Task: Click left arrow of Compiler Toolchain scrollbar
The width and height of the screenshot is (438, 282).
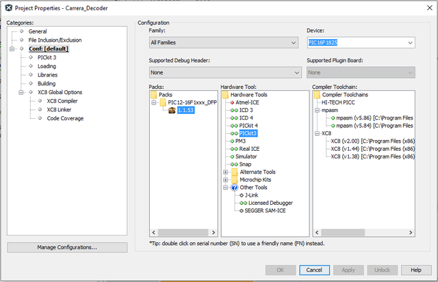Action: (x=317, y=232)
